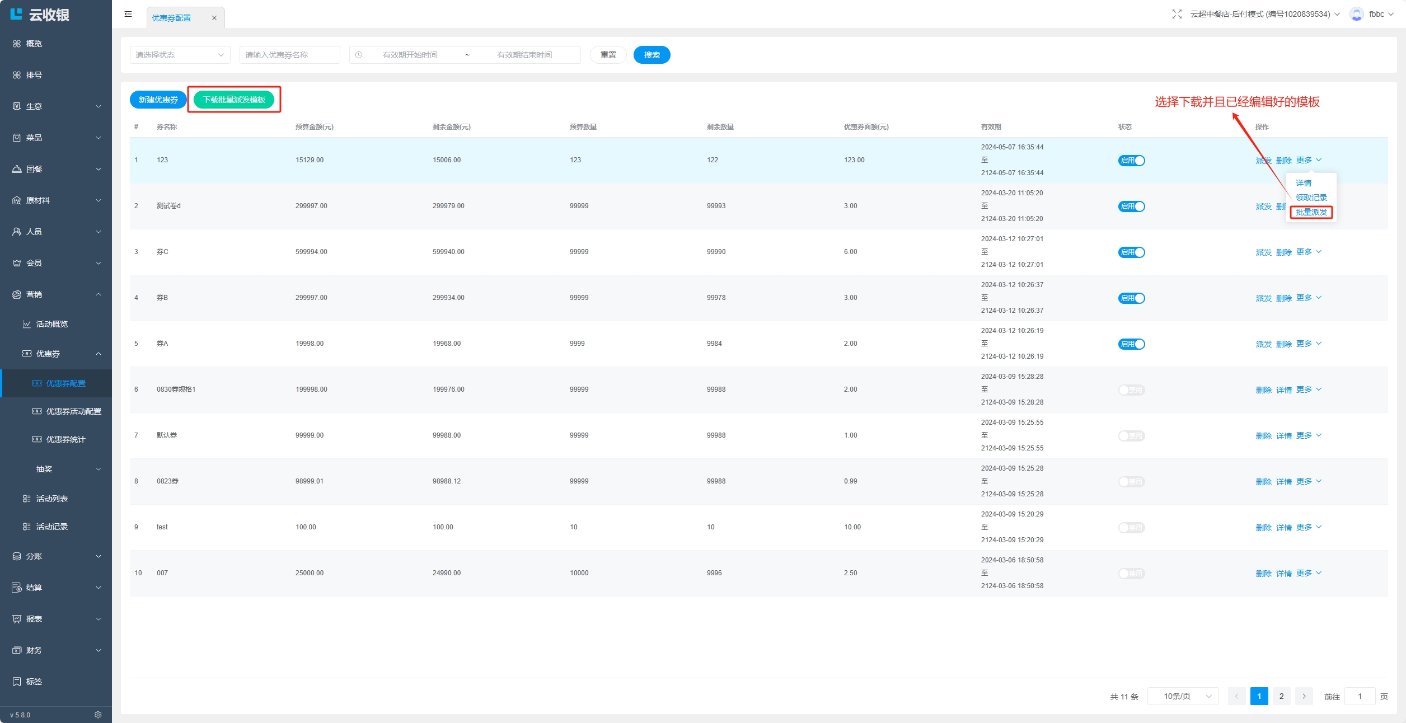The image size is (1406, 723).
Task: Click the 排号 queue icon in sidebar
Action: [17, 75]
